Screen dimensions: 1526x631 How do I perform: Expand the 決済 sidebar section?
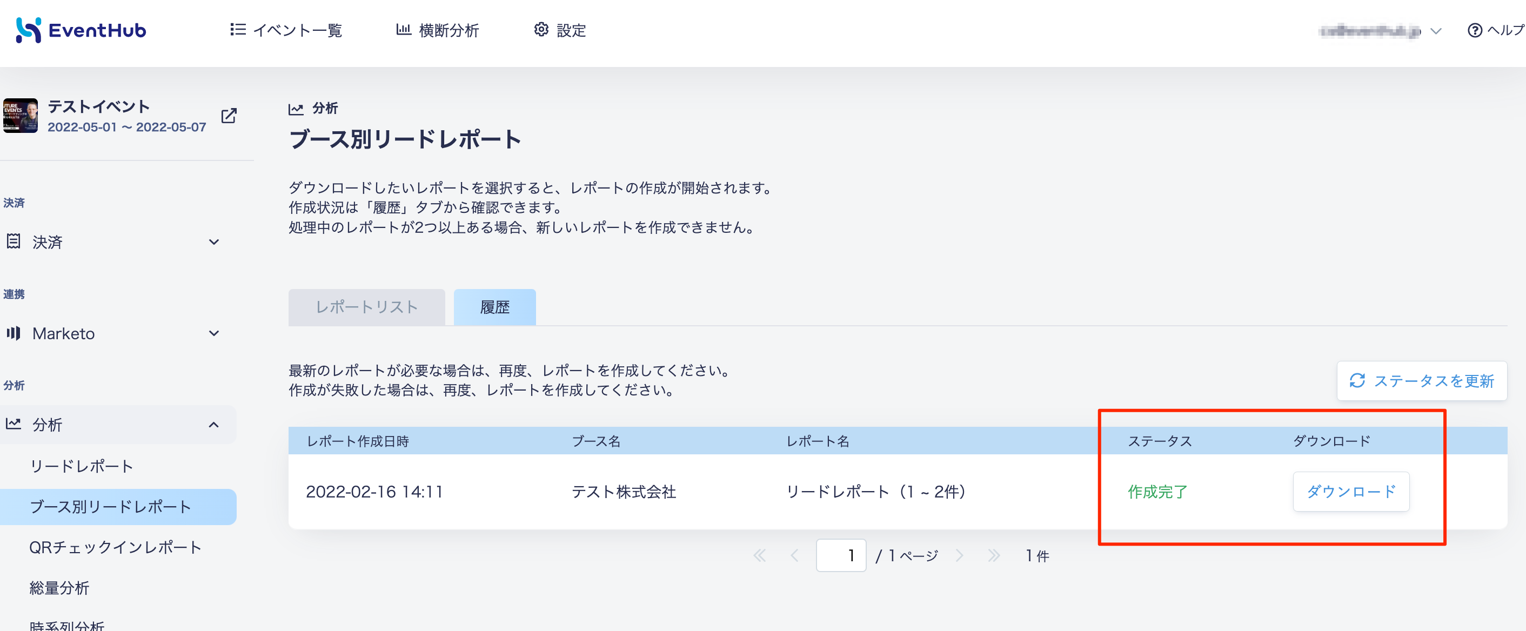click(214, 241)
